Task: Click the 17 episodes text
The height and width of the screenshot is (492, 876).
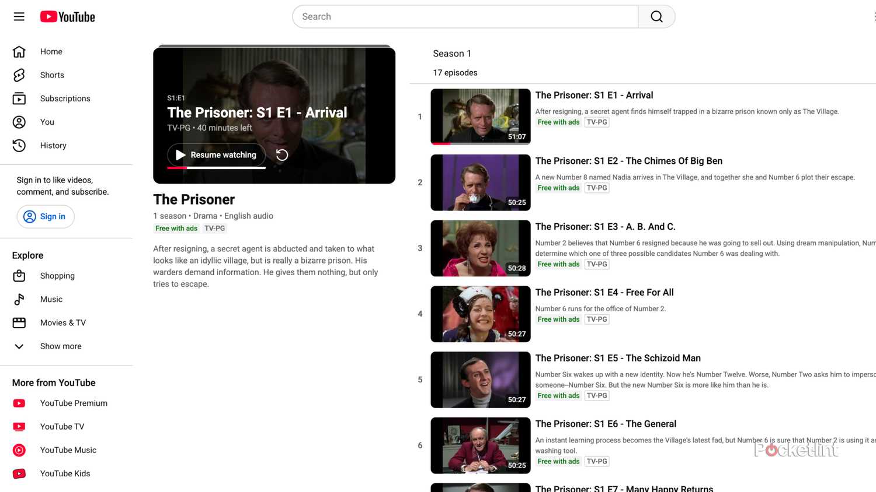Action: 455,73
